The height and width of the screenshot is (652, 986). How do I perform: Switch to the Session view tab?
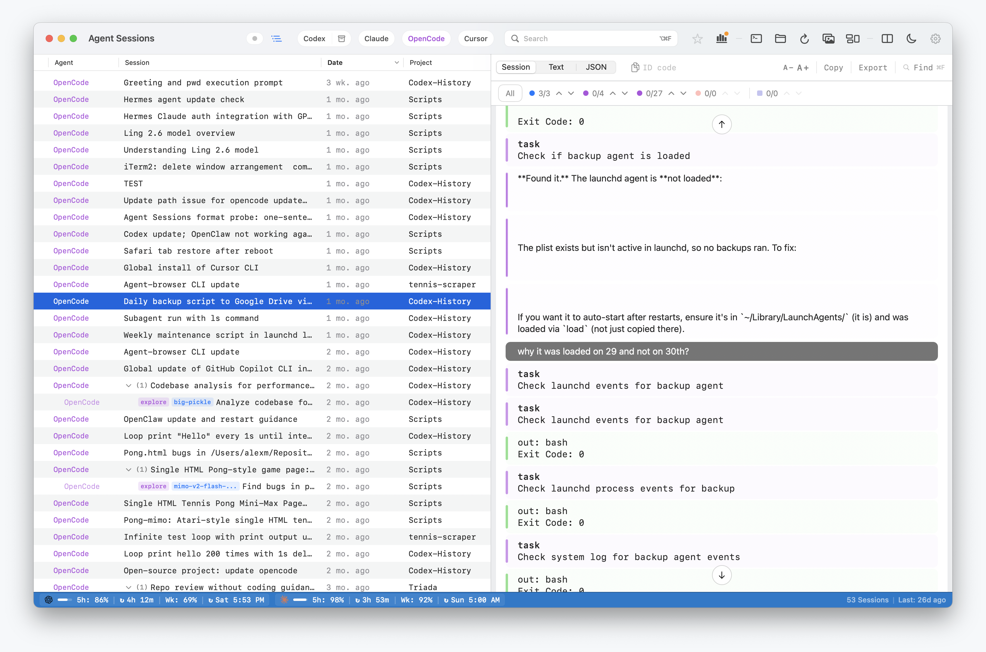[x=516, y=67]
